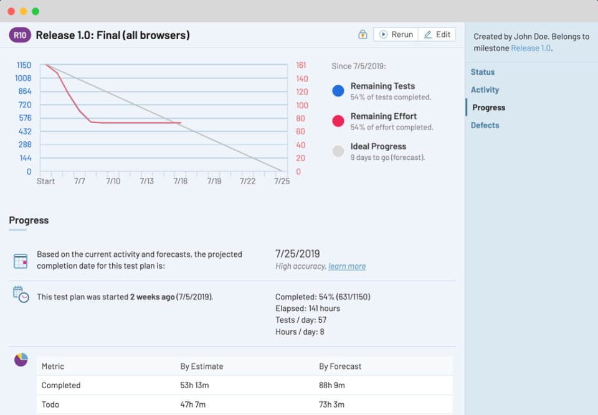Click the calendar-clock icon beside the start date info
598x415 pixels.
[x=21, y=295]
